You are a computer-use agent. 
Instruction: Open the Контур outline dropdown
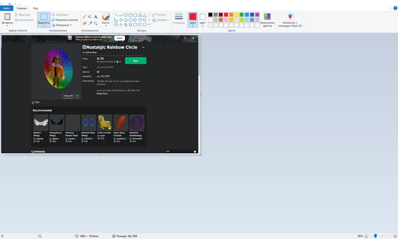[160, 15]
